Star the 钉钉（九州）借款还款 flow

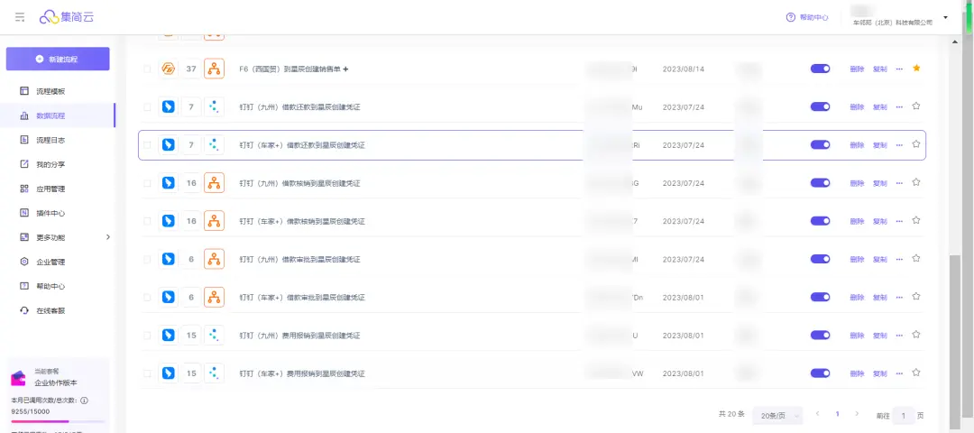point(915,106)
